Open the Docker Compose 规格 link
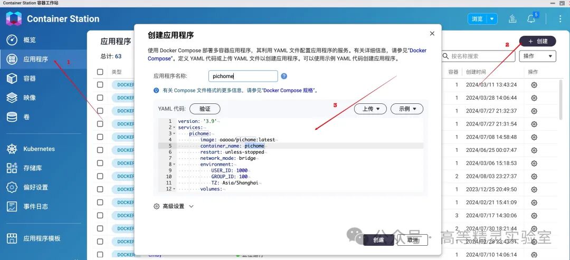 [x=288, y=90]
